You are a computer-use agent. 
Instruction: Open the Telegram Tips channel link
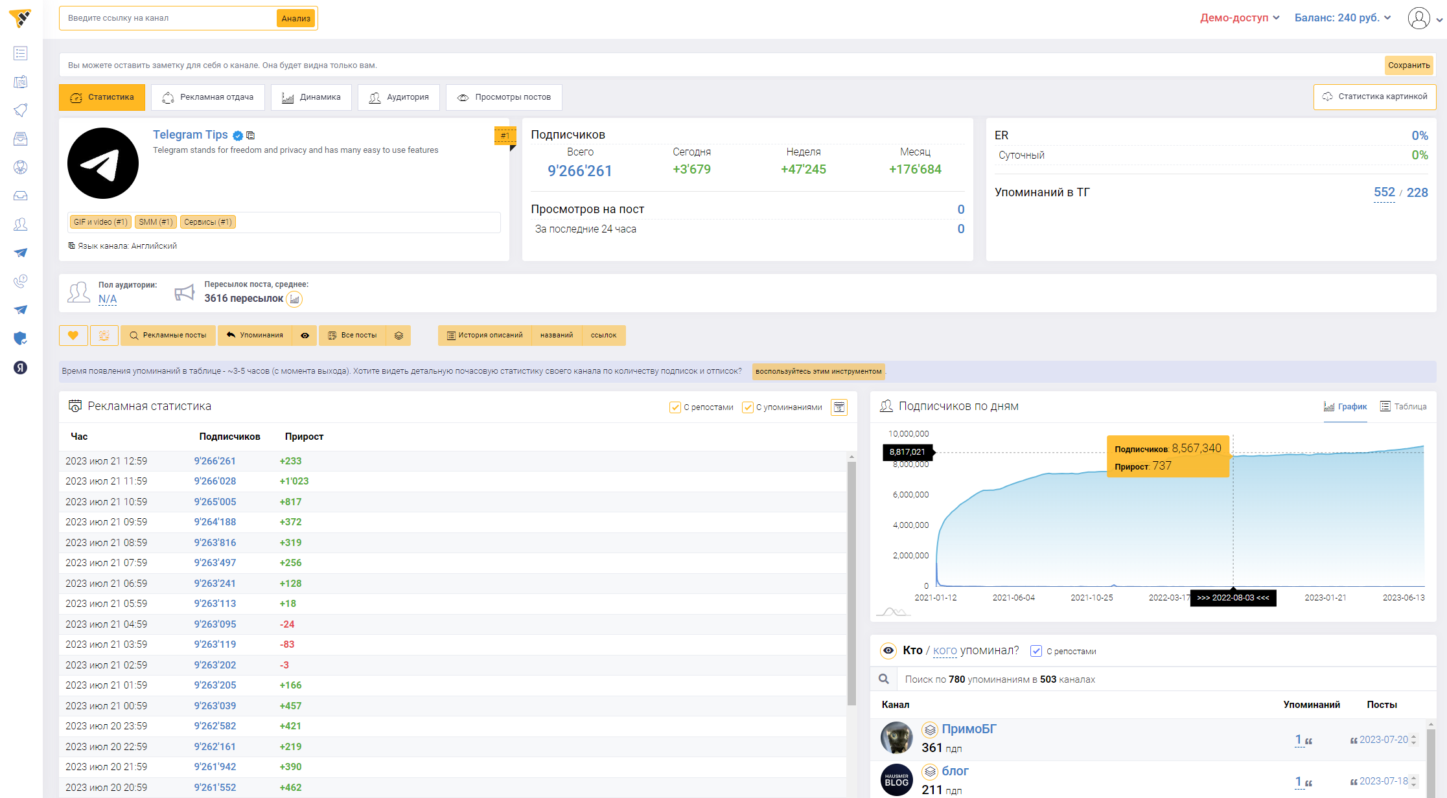click(191, 135)
